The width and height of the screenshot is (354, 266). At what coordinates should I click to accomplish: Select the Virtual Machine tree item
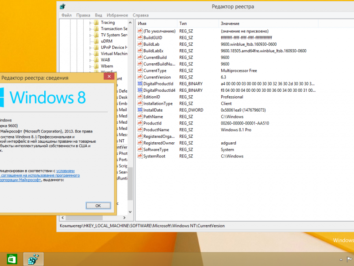point(114,54)
